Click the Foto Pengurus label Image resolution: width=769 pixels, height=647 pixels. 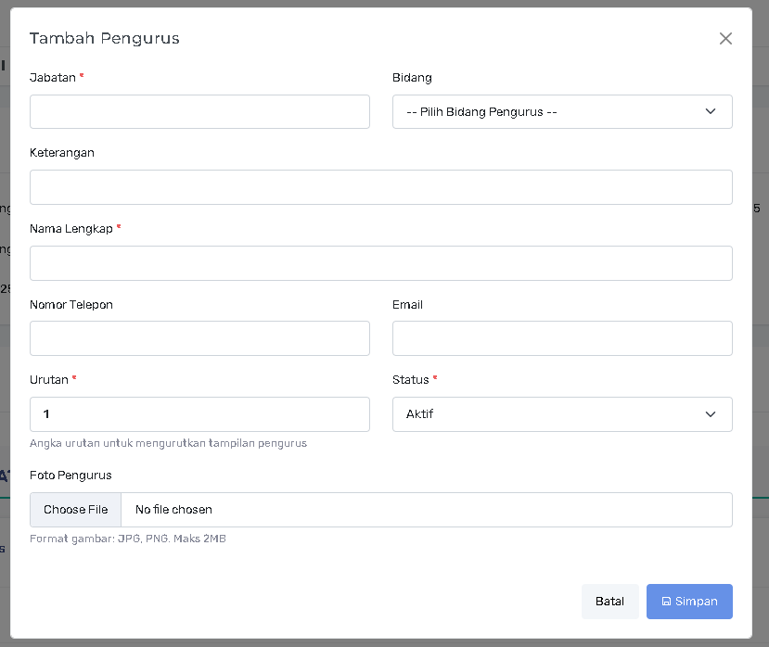pos(70,476)
